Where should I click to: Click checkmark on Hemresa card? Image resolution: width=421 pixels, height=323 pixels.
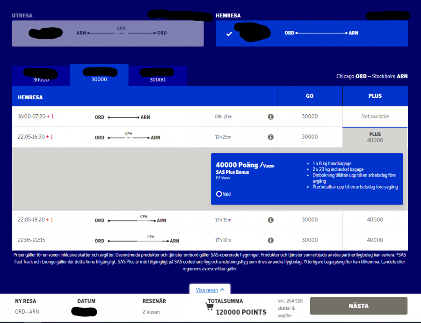[229, 34]
